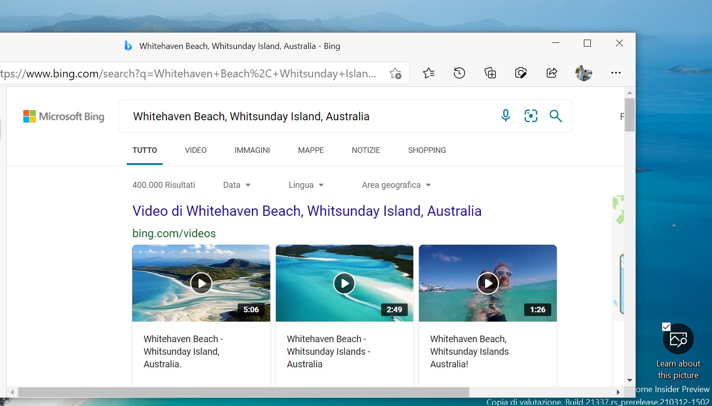Open the NOTIZIE tab
The width and height of the screenshot is (712, 406).
click(x=366, y=150)
